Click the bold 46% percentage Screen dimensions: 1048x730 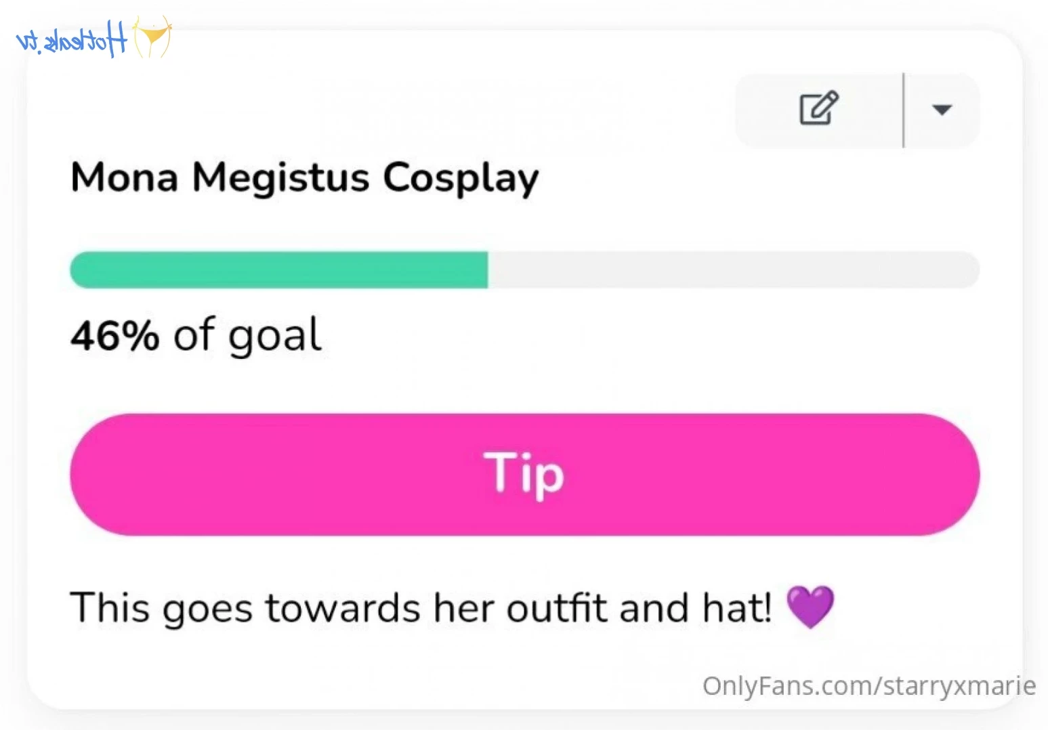(114, 335)
